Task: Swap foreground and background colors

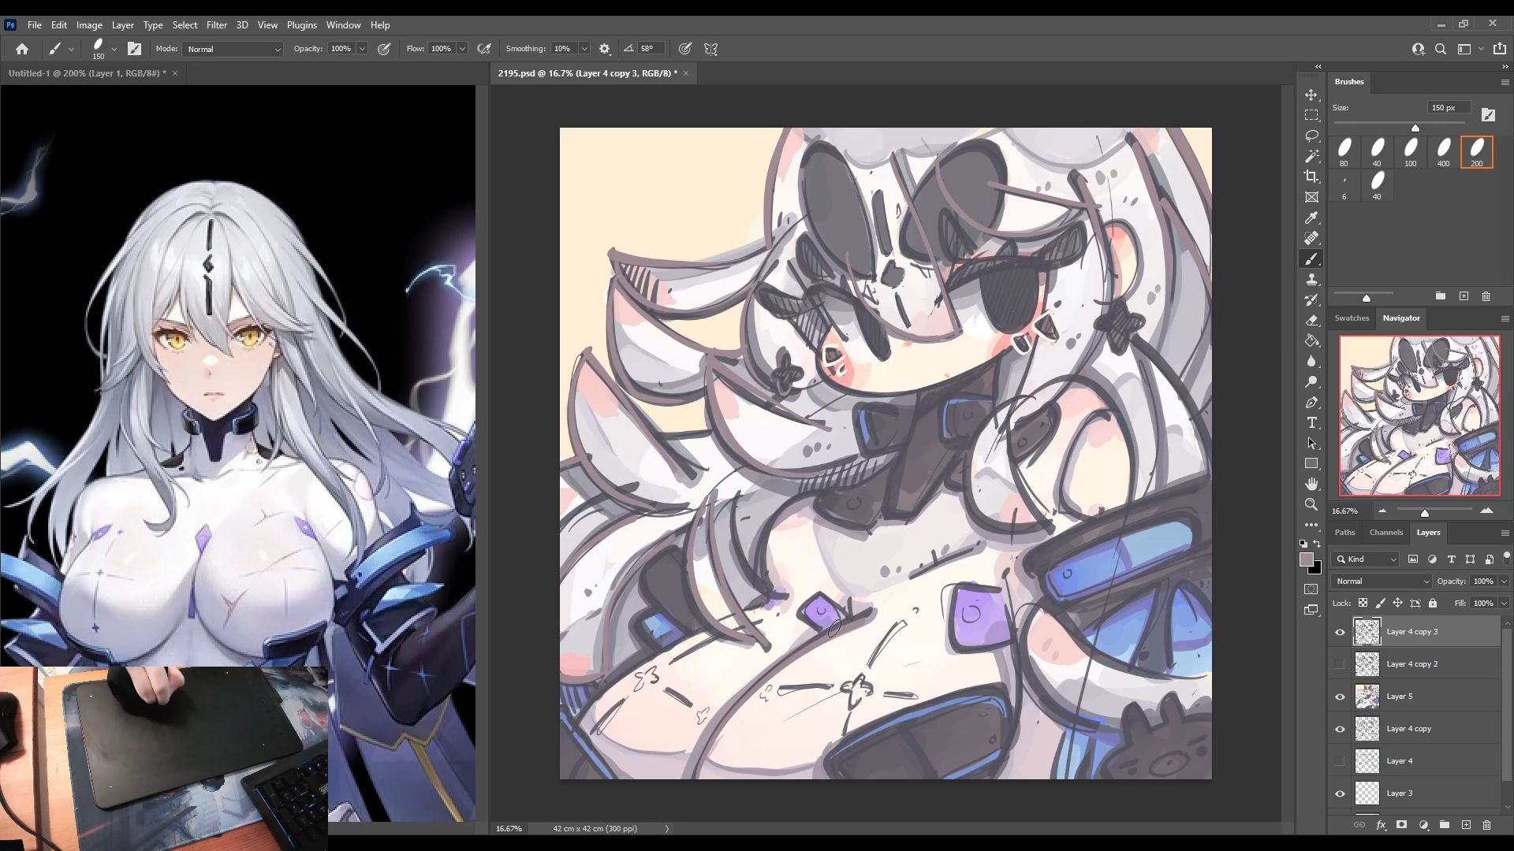Action: coord(1317,544)
